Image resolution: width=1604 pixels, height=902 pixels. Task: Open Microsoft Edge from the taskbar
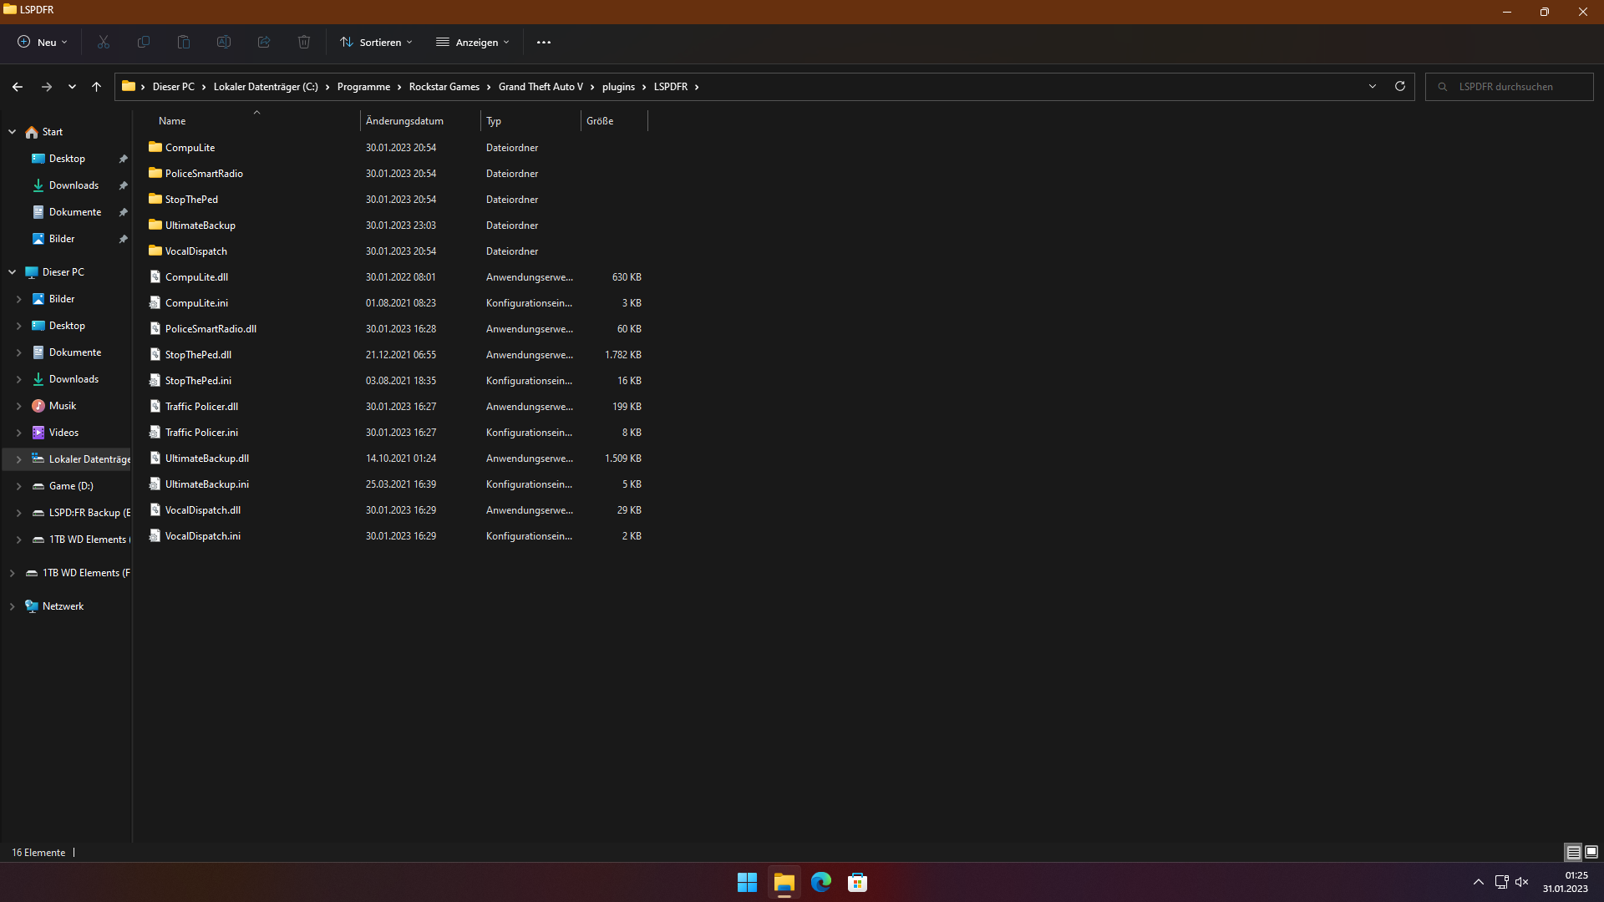tap(820, 882)
